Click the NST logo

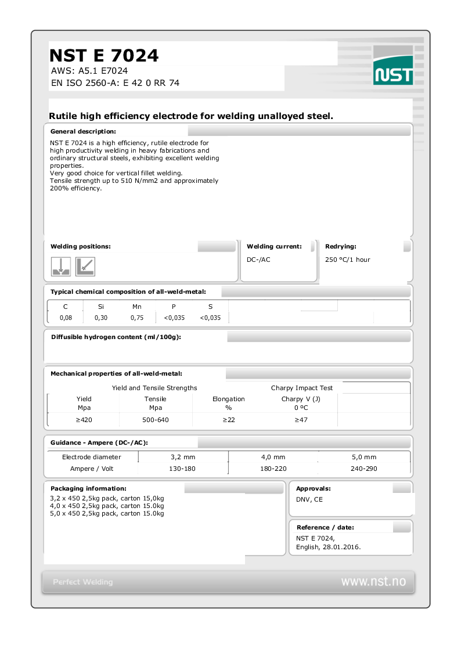pos(393,65)
